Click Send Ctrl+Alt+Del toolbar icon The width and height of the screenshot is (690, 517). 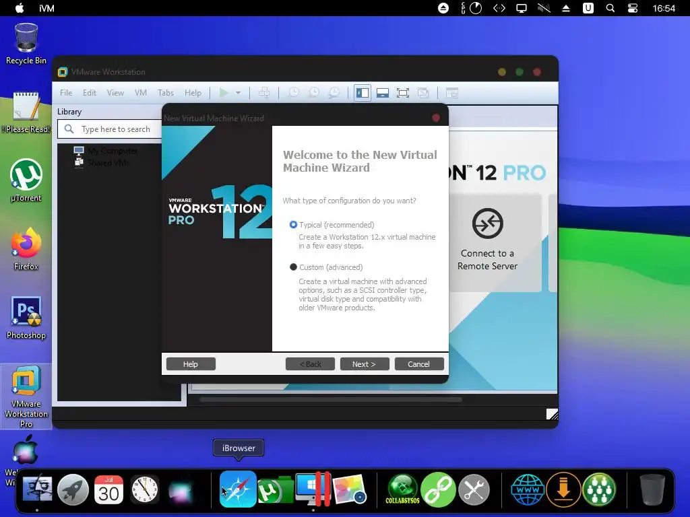[x=264, y=93]
